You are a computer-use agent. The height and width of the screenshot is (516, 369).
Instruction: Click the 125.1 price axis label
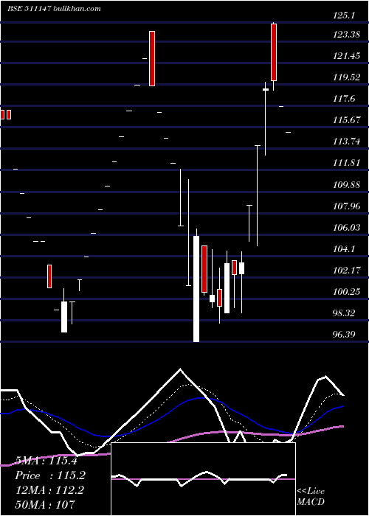pyautogui.click(x=344, y=15)
